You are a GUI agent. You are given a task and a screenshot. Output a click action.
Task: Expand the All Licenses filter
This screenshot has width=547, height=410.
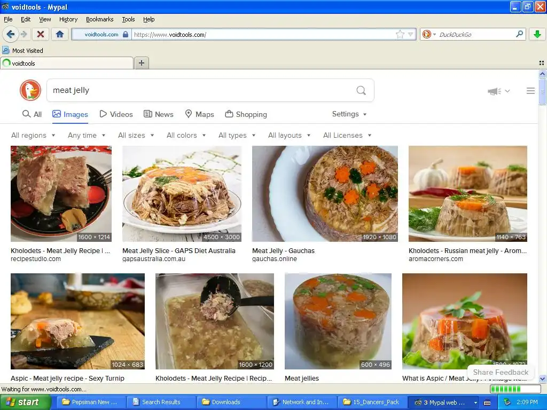tap(347, 135)
